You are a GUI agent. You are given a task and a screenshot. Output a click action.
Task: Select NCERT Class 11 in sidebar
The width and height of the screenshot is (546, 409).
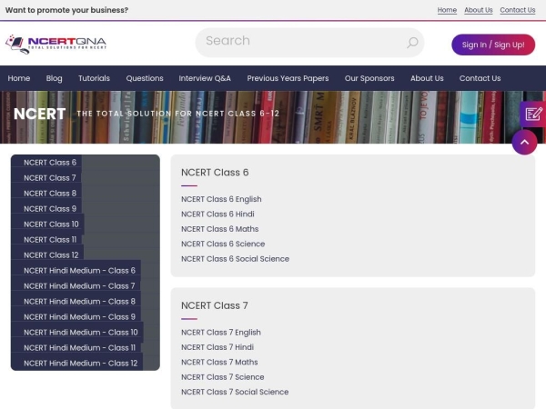point(50,240)
